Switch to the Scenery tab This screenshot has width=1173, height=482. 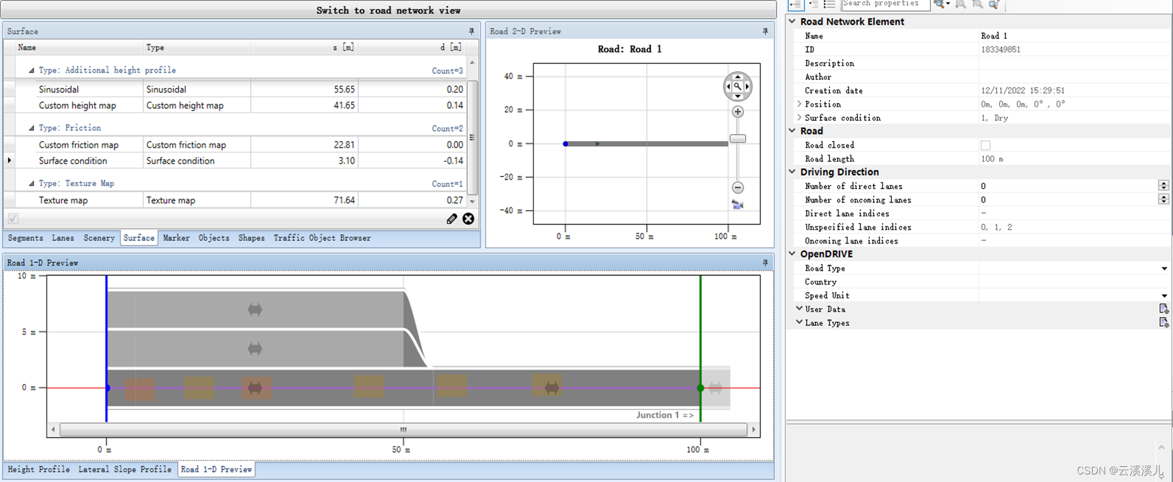click(x=99, y=238)
